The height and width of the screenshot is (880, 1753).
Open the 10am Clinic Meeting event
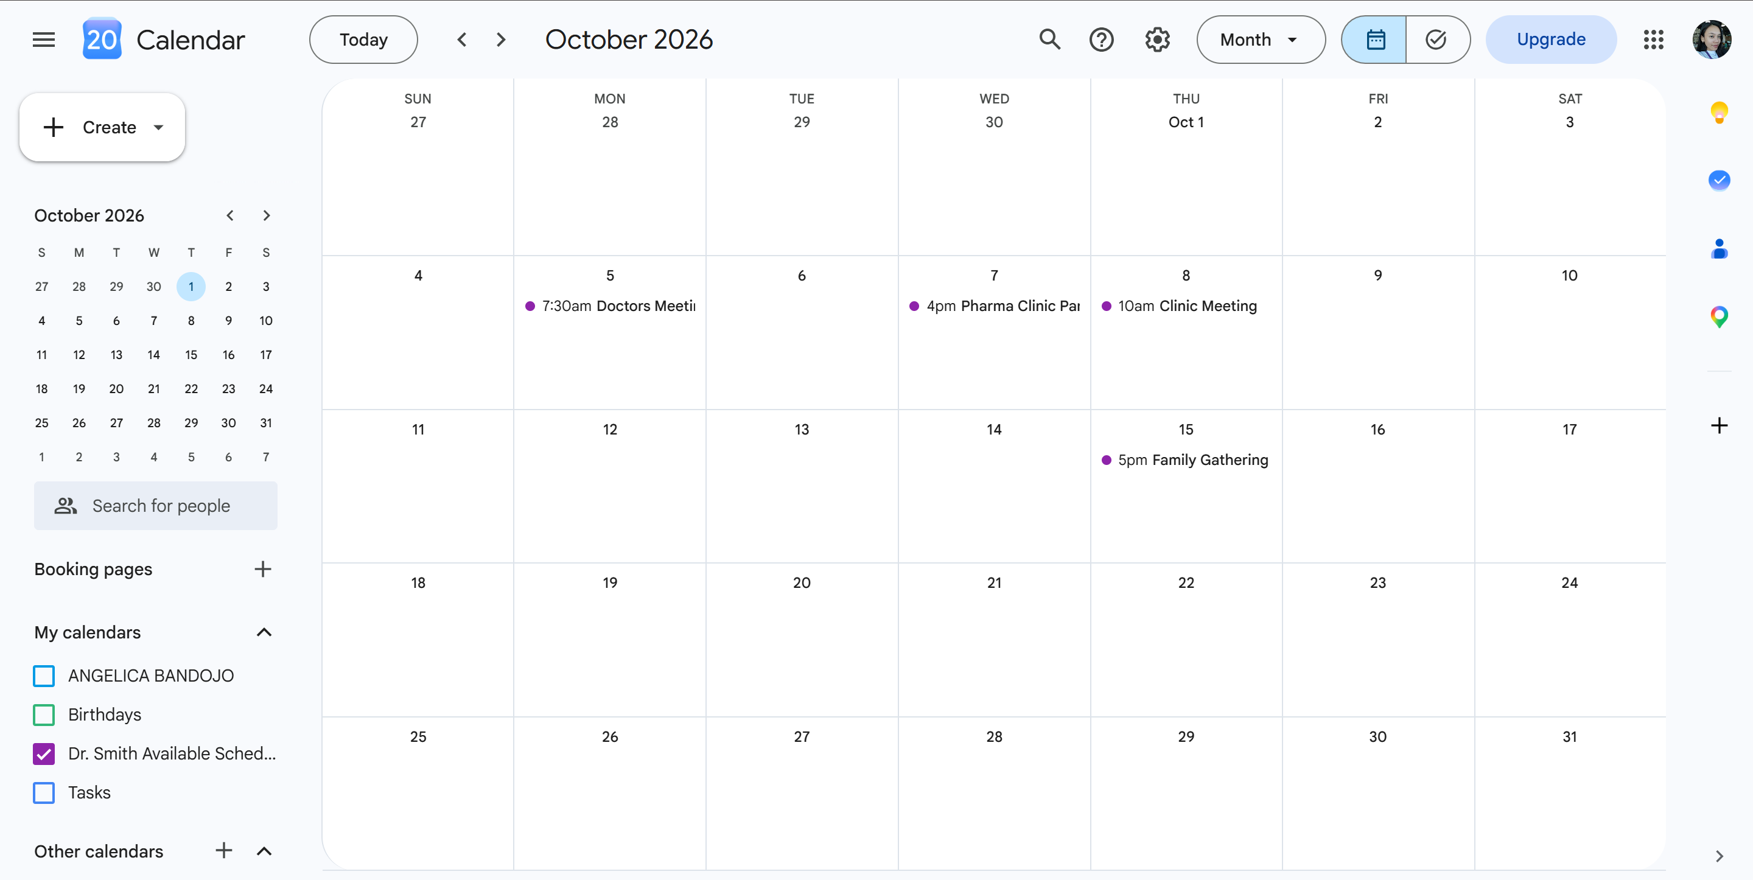[x=1186, y=306]
